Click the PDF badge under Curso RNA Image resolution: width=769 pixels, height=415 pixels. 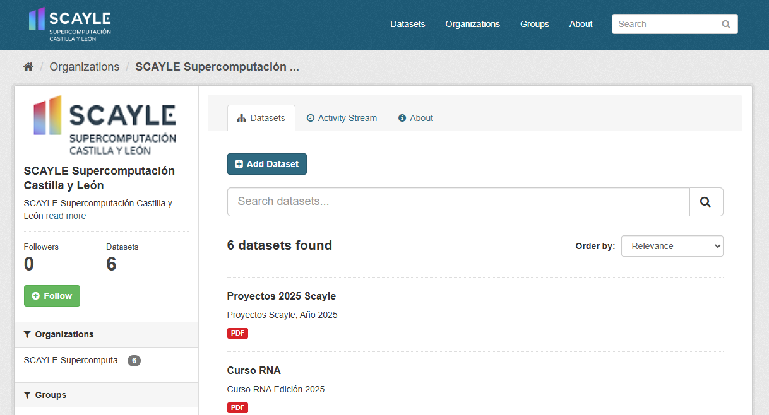[x=237, y=407]
